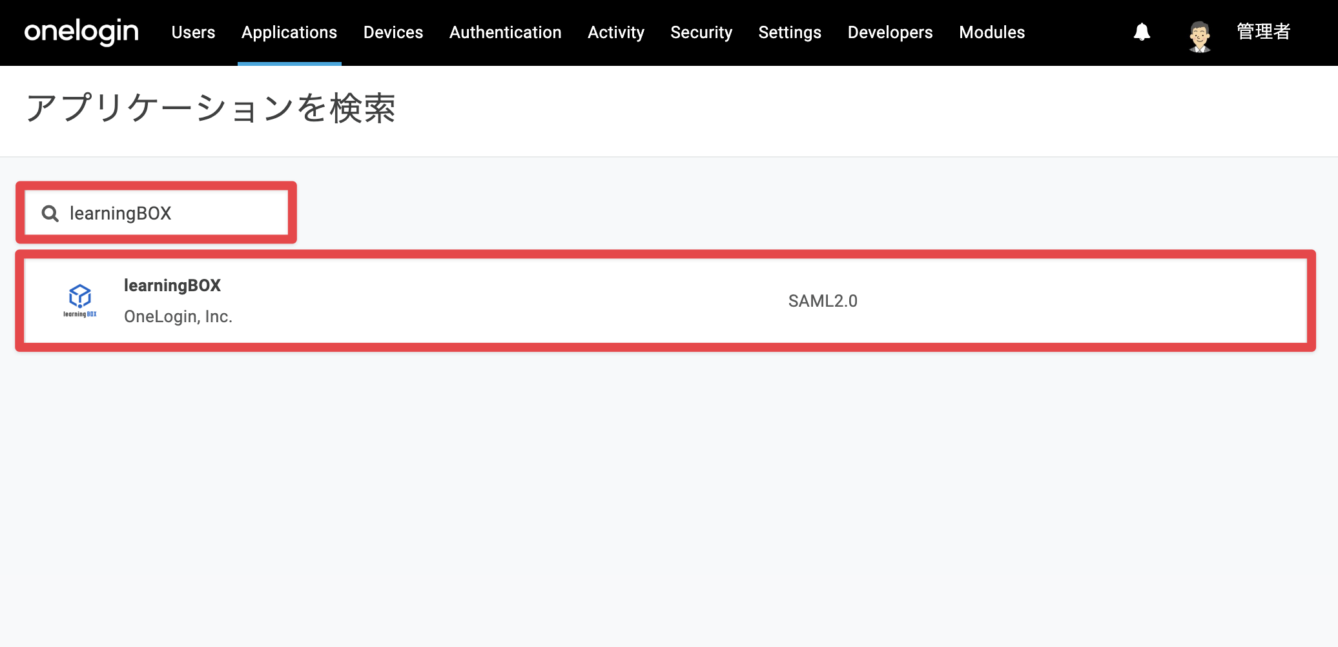The width and height of the screenshot is (1338, 647).
Task: Open the Modules menu
Action: (x=992, y=32)
